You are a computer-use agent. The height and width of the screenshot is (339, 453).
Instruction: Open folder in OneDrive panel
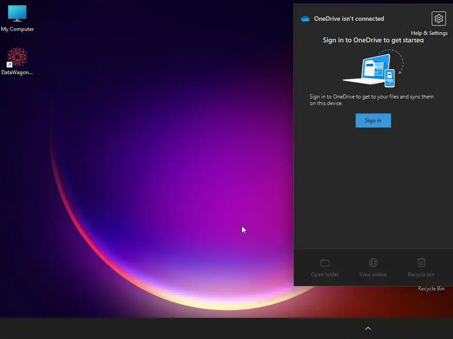point(325,268)
